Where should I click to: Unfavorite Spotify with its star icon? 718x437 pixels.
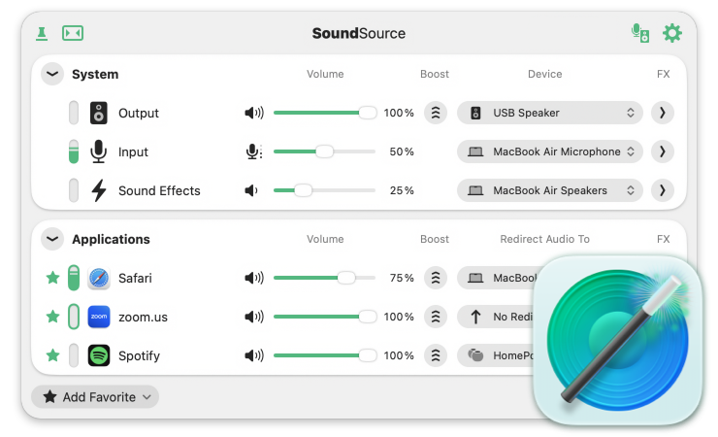click(52, 355)
